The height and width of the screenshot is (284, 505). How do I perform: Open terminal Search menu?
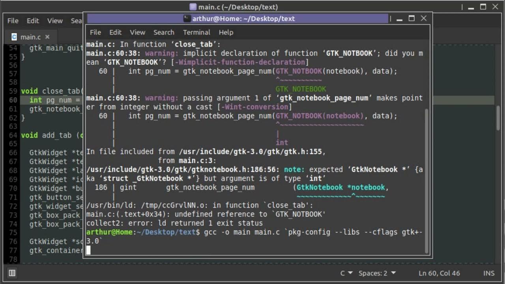click(164, 32)
